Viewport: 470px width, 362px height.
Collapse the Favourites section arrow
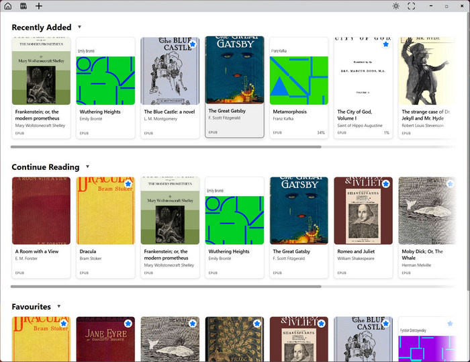tap(59, 306)
